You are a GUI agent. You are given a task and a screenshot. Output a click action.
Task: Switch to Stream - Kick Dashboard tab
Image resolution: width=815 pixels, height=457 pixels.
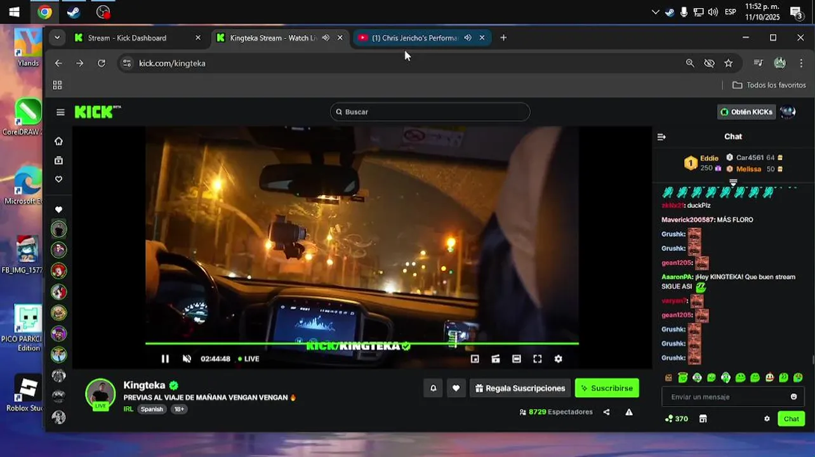138,38
